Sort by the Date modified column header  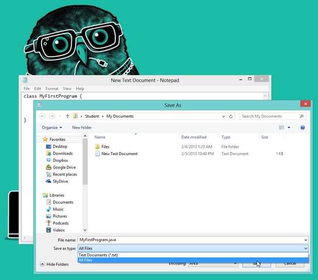pos(194,137)
